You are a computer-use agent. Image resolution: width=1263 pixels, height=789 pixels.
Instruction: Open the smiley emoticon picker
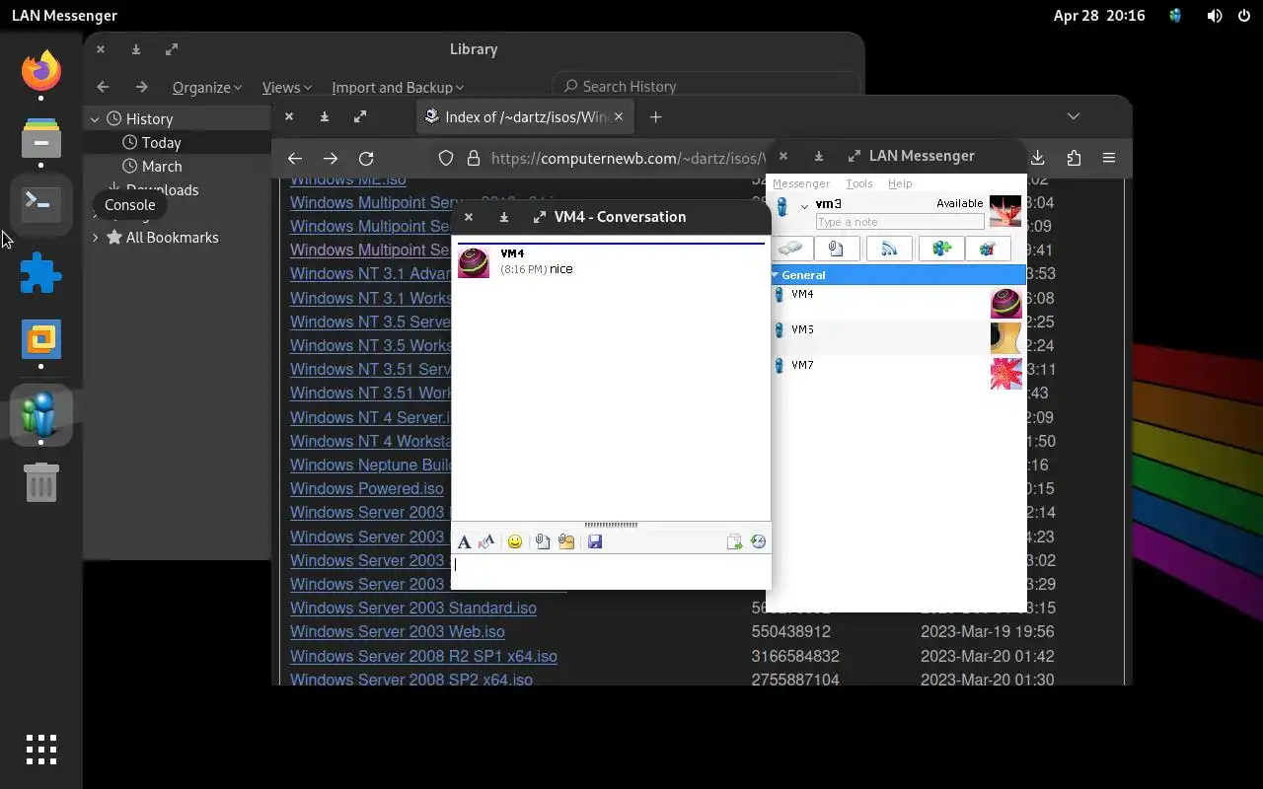pyautogui.click(x=515, y=541)
